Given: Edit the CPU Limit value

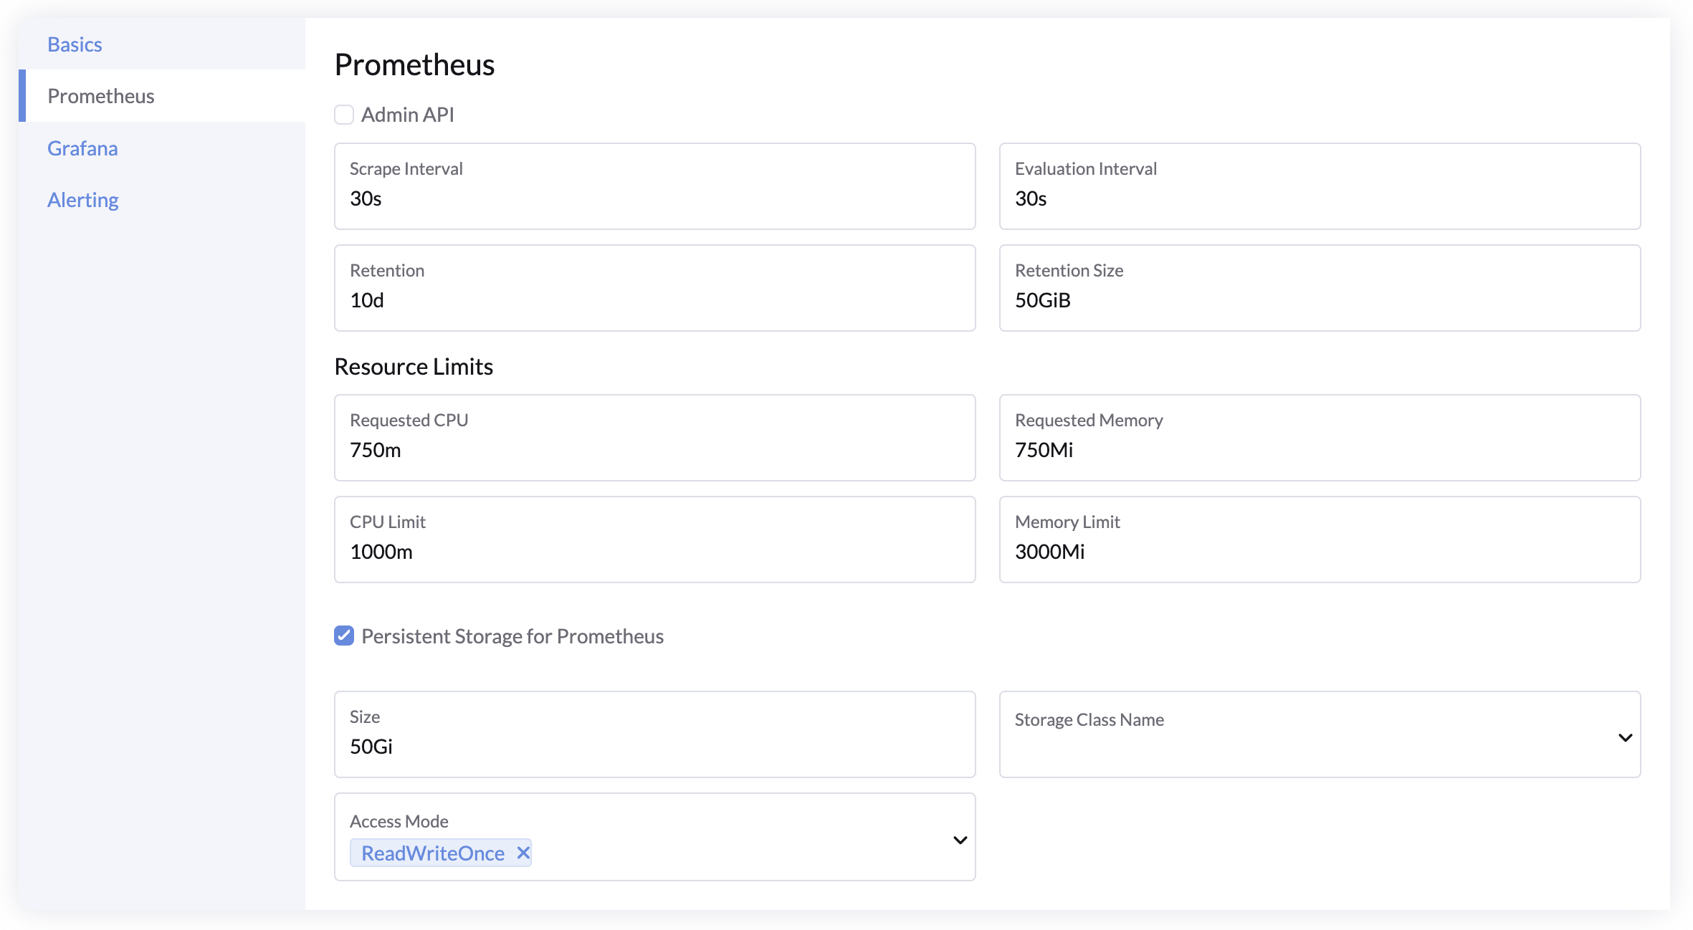Looking at the screenshot, I should [x=654, y=540].
